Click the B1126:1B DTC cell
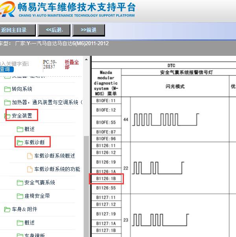The height and width of the screenshot is (237, 236). 106,179
